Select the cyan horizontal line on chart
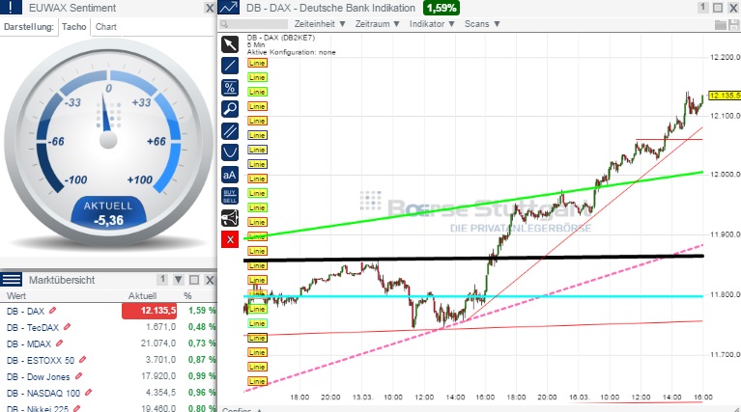The image size is (741, 412). click(473, 296)
